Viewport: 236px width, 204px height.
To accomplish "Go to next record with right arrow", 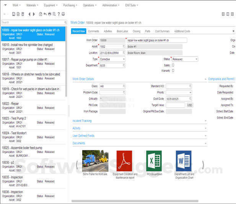I will coord(34,14).
